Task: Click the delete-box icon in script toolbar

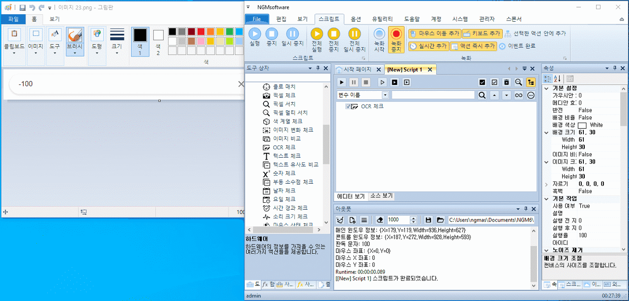Action: 507,82
